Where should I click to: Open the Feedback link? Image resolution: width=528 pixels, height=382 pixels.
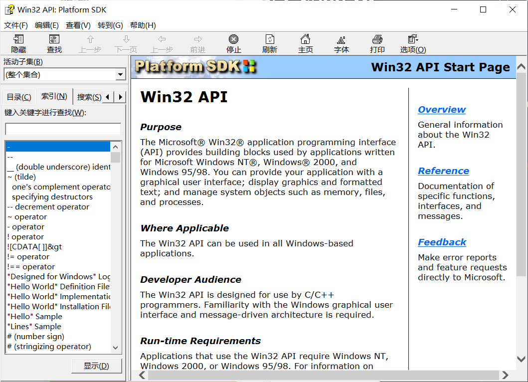pyautogui.click(x=442, y=242)
